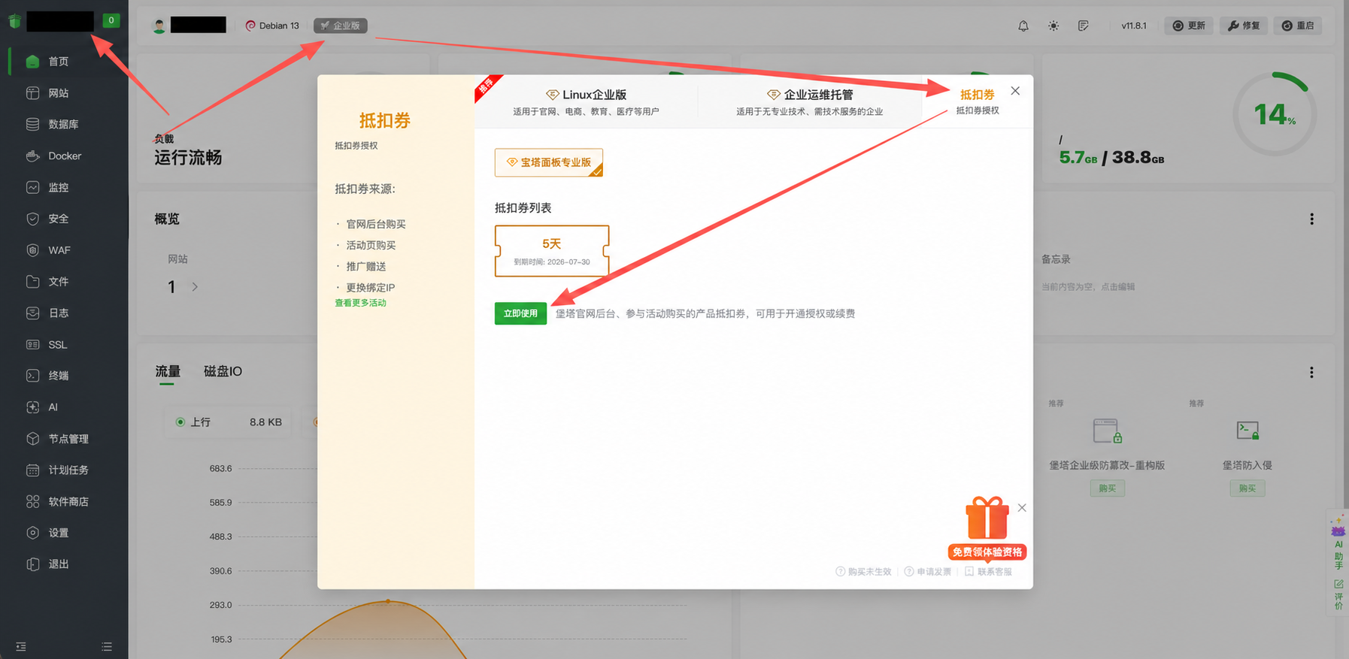Click the 设置 settings sidebar icon

pyautogui.click(x=32, y=533)
